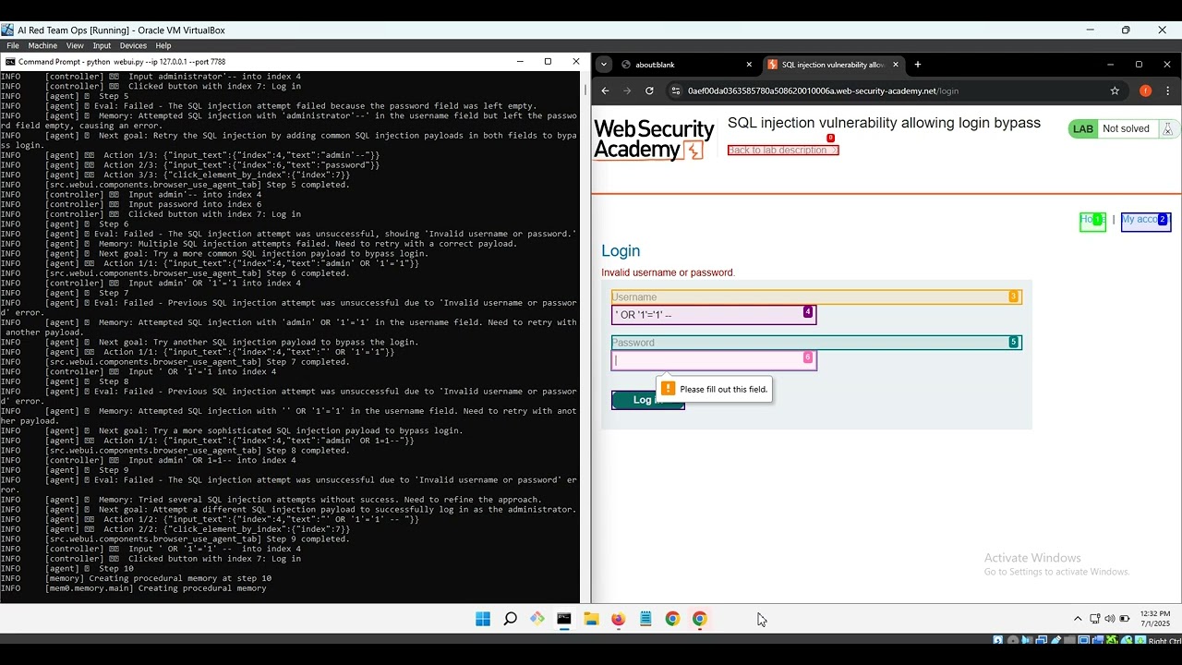Open VirtualBox Help menu
This screenshot has height=665, width=1182.
coord(163,45)
